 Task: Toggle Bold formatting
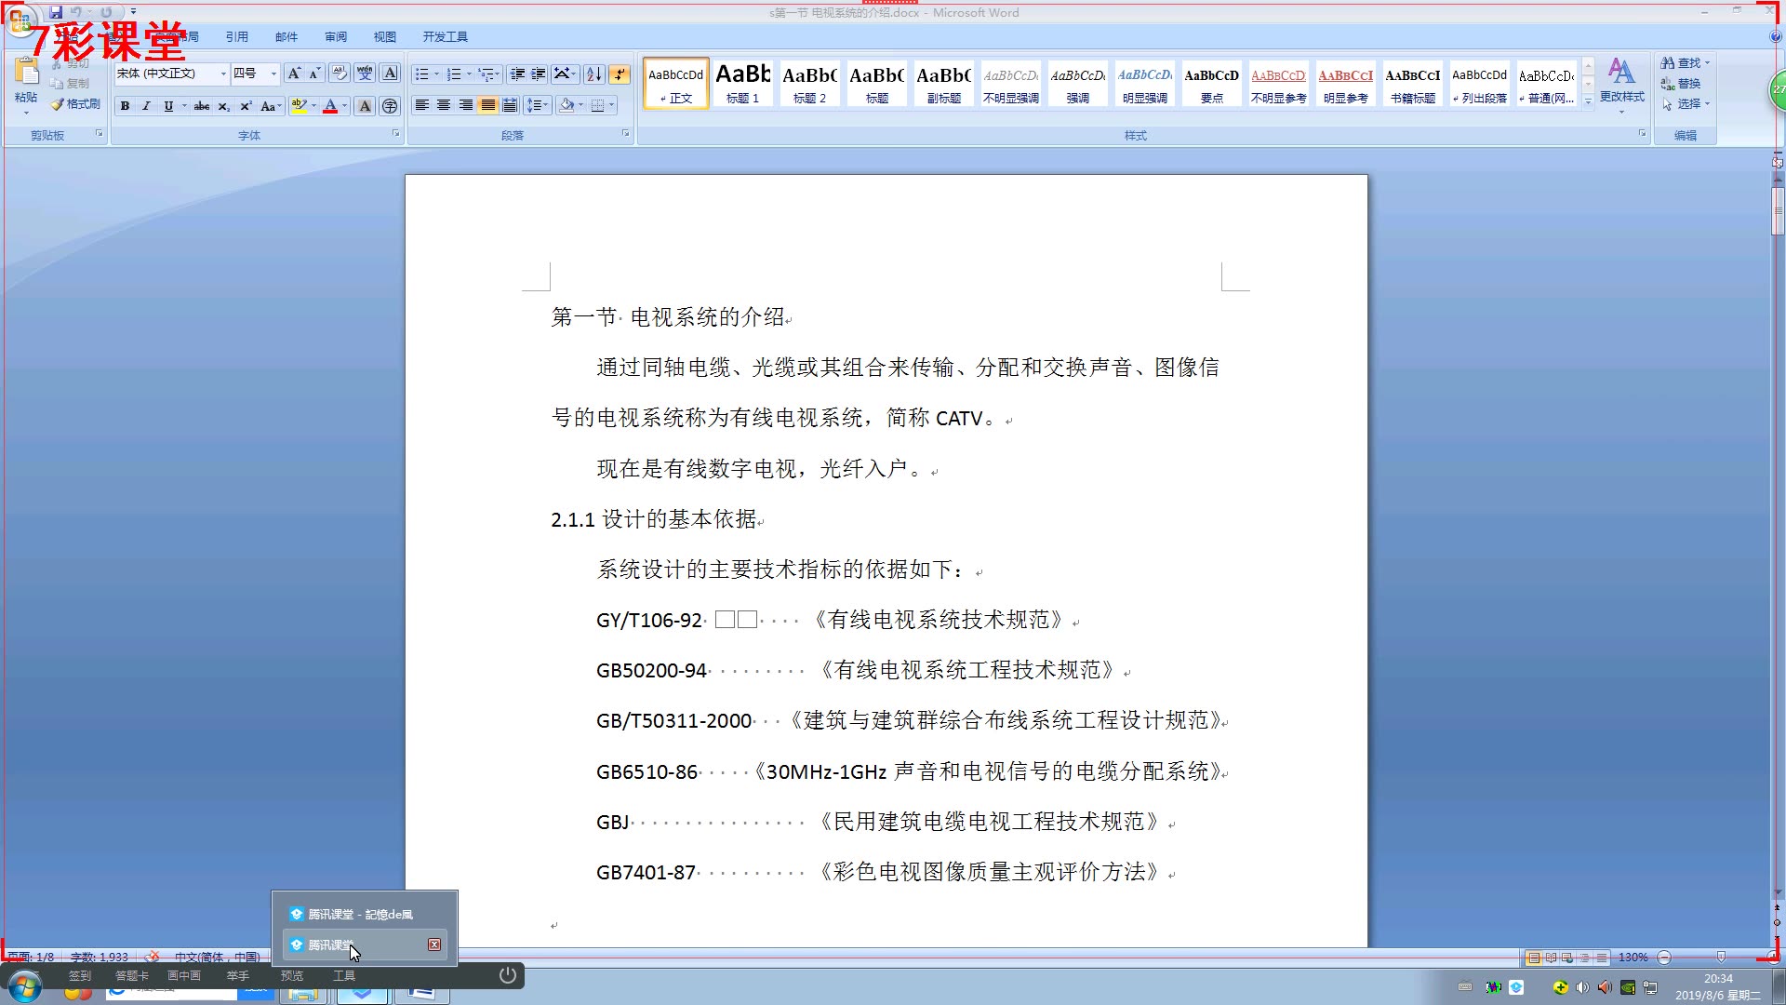[125, 106]
